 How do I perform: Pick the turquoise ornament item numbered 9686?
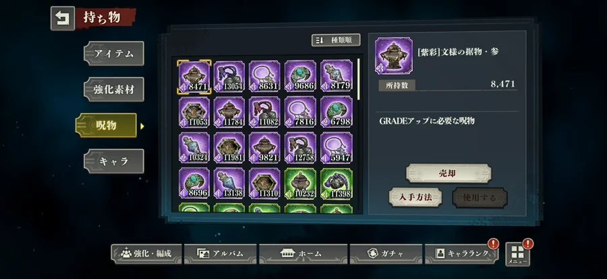click(x=300, y=76)
